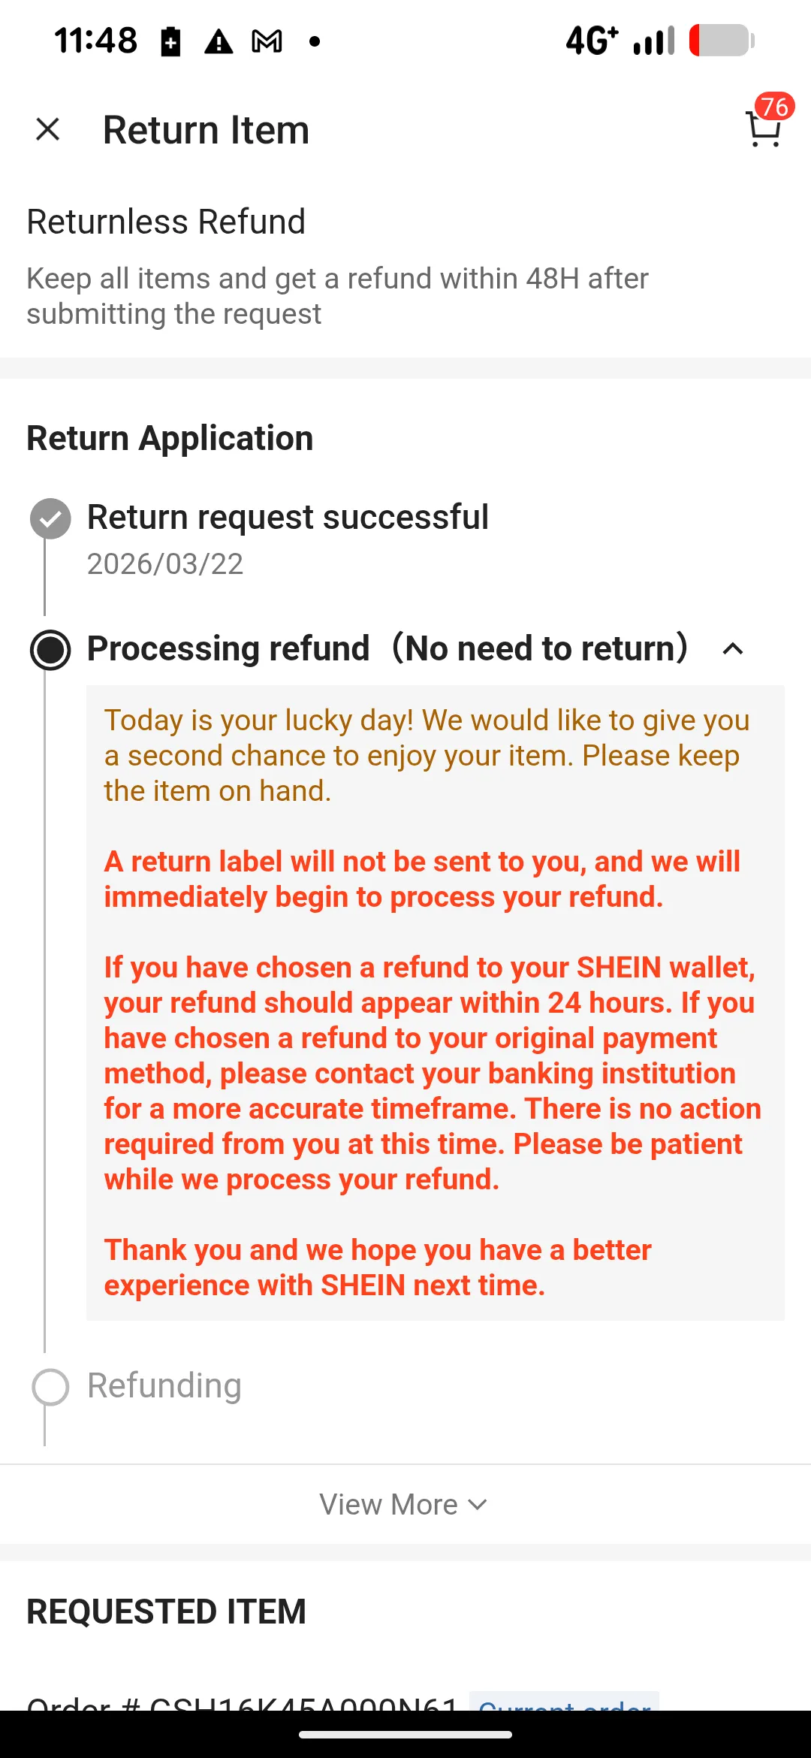Tap Return request successful step

[x=288, y=518]
